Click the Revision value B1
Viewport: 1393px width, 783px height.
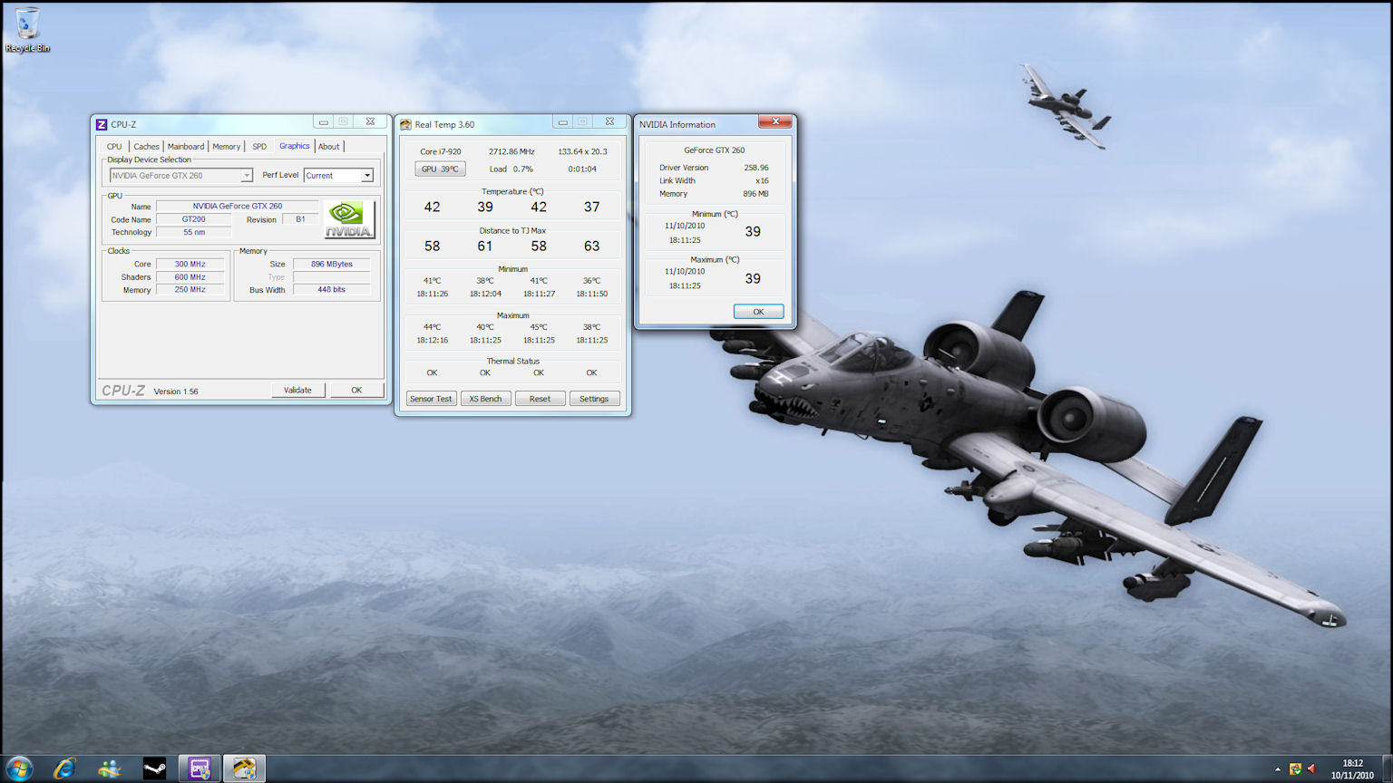[300, 219]
